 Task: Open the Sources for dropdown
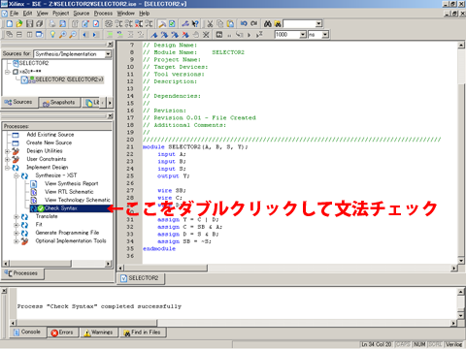click(x=108, y=54)
